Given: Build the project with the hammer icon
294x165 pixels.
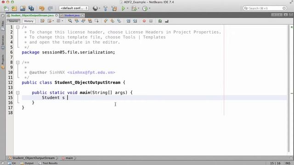Looking at the screenshot, I should pos(105,8).
